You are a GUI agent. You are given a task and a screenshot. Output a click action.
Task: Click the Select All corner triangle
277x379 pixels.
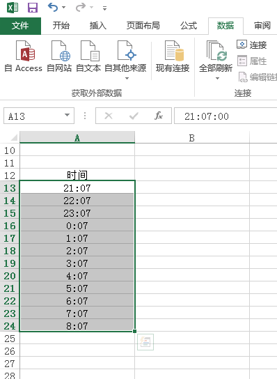13,137
